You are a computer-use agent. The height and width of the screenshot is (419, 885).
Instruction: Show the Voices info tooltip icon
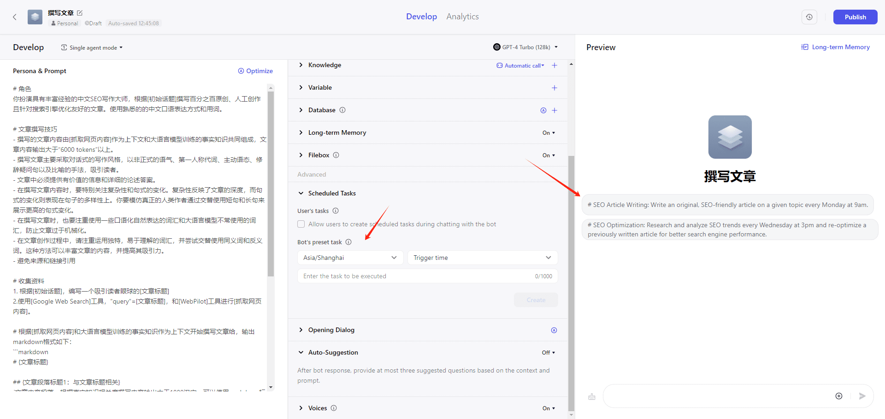click(334, 408)
